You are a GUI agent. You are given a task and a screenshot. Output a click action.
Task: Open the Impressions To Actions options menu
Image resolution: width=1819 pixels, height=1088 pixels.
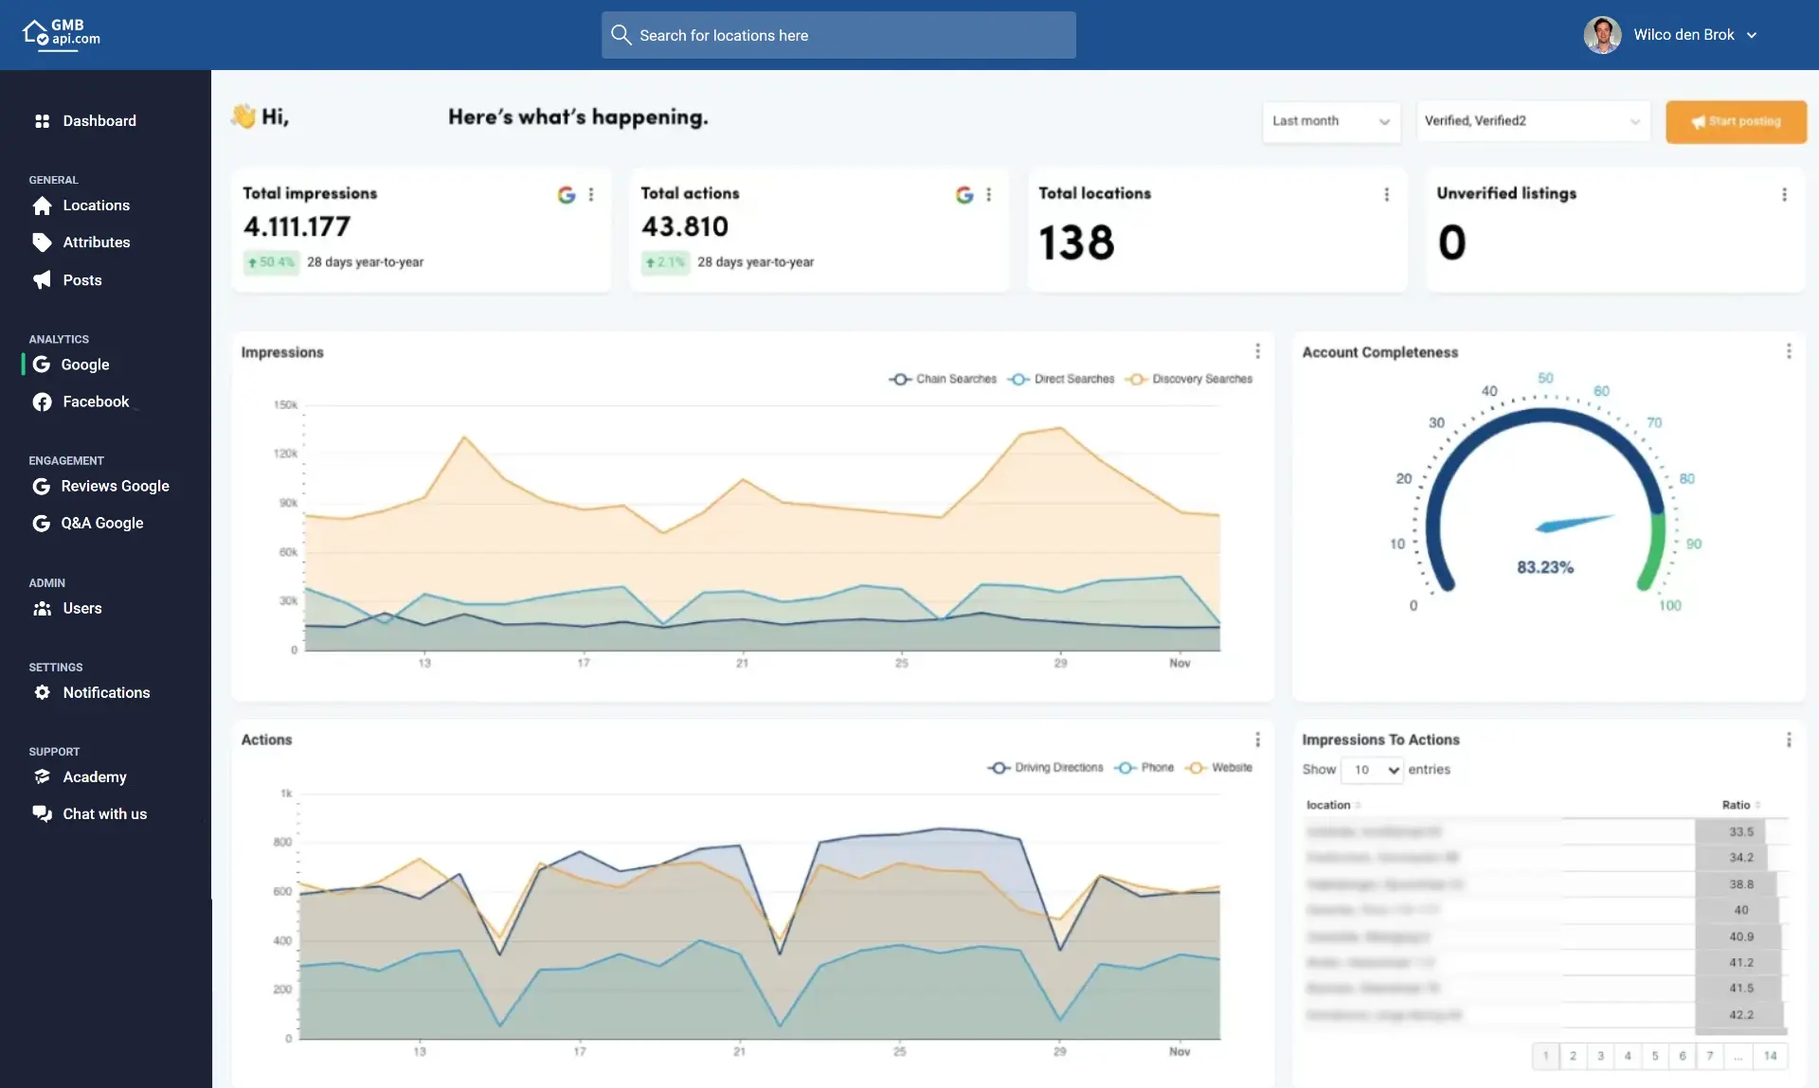[x=1789, y=740]
